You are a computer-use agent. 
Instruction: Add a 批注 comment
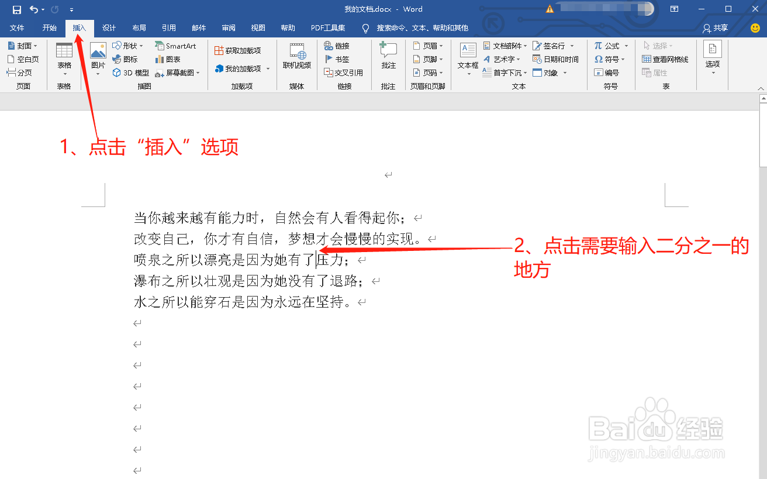coord(389,56)
